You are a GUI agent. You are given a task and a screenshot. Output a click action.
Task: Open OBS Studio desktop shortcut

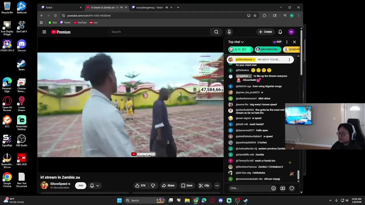22,140
